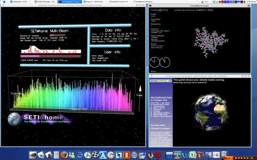Open the Firefox icon in the dock
This screenshot has width=257, height=160.
[x=64, y=155]
